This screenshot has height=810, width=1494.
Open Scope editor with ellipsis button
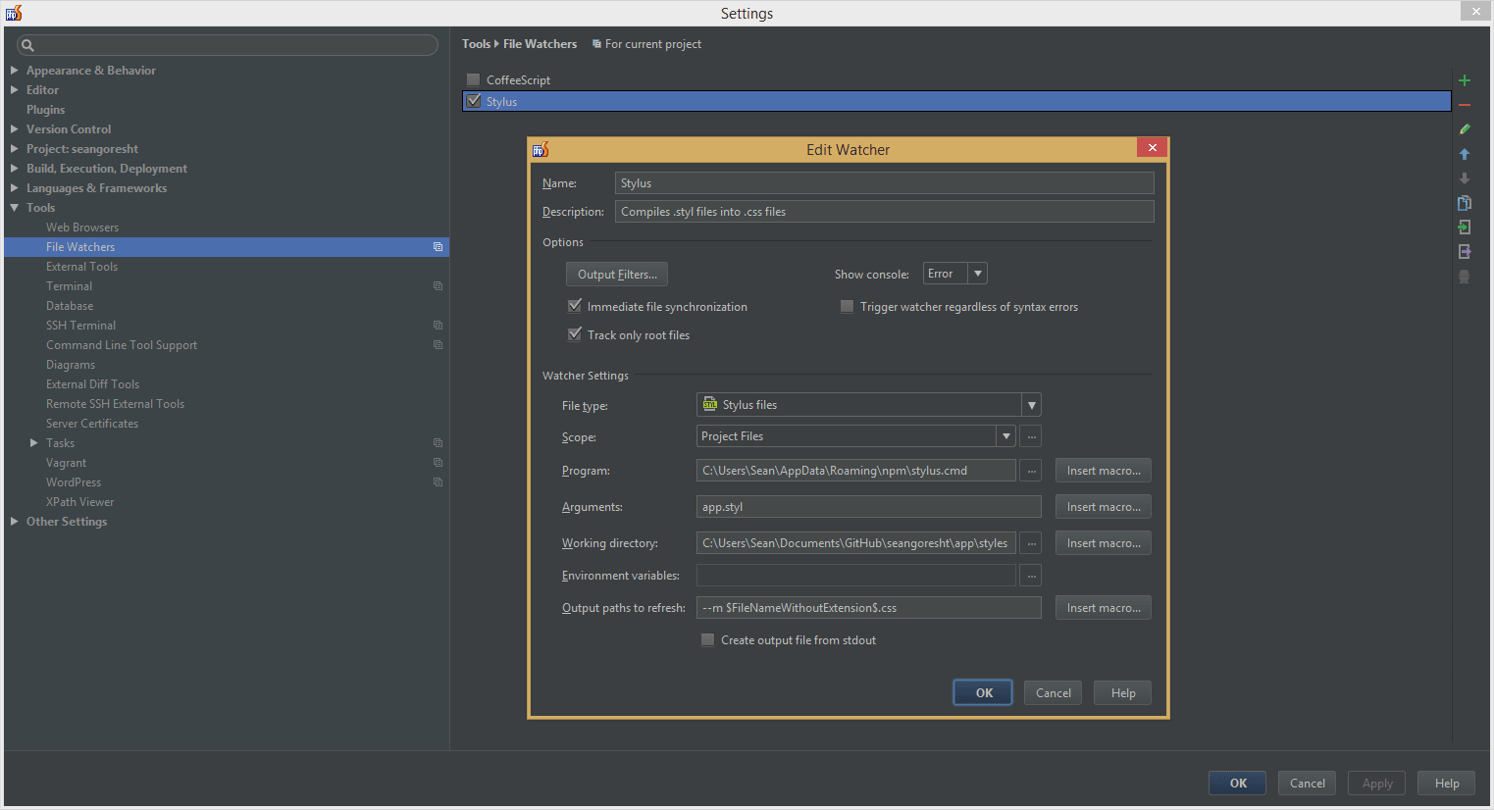pos(1031,436)
